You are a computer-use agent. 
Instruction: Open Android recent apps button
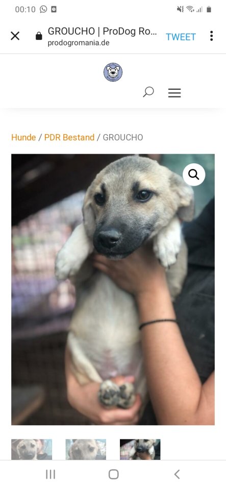pyautogui.click(x=51, y=474)
